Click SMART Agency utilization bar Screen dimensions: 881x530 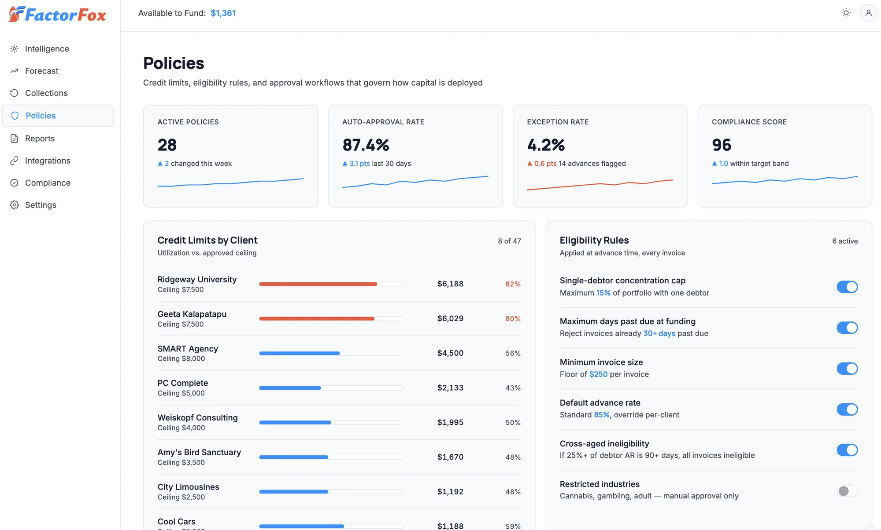click(331, 353)
